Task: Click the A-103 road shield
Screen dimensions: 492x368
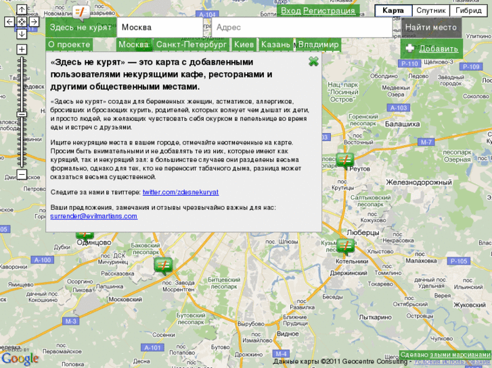Action: click(x=399, y=108)
